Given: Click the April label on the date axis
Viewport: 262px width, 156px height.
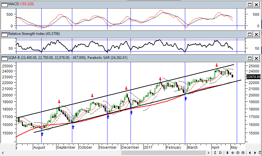Looking at the screenshot, I should 215,148.
